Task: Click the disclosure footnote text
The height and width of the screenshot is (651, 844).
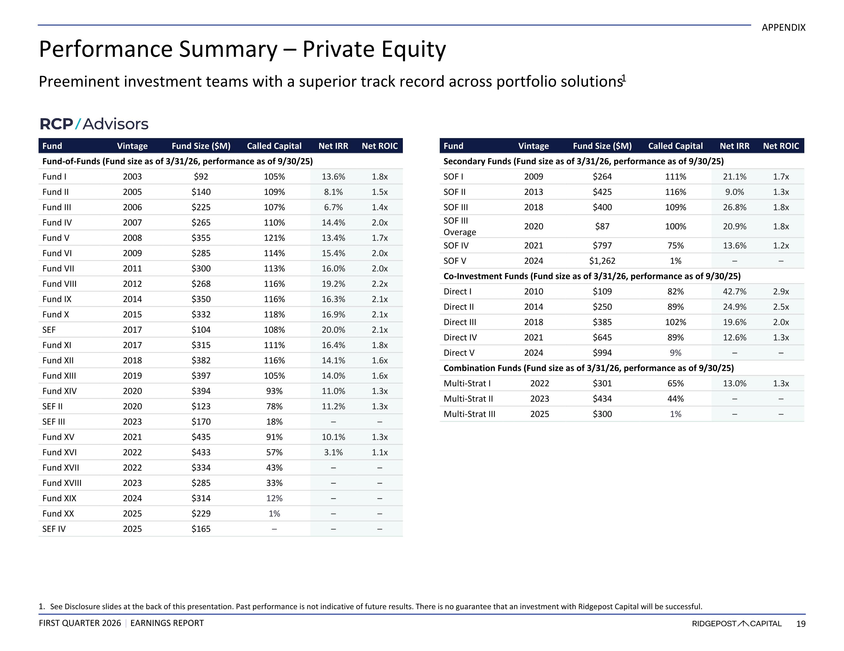Action: tap(370, 607)
